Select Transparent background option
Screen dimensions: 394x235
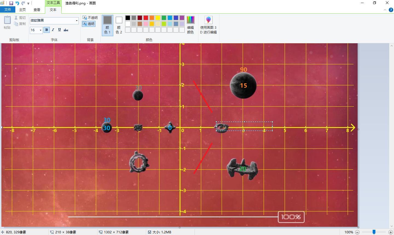pos(89,24)
